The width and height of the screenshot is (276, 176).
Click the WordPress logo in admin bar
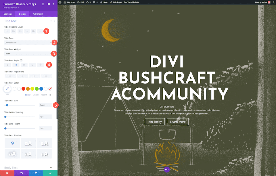(x=60, y=2)
